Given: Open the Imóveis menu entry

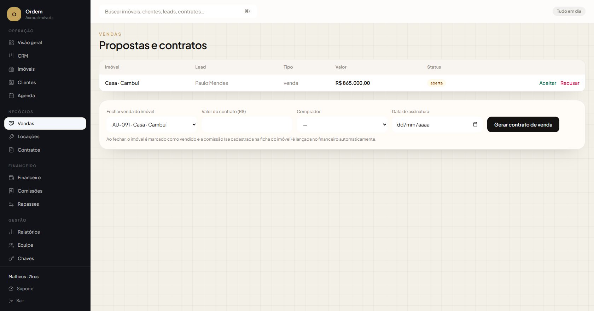Looking at the screenshot, I should [45, 69].
